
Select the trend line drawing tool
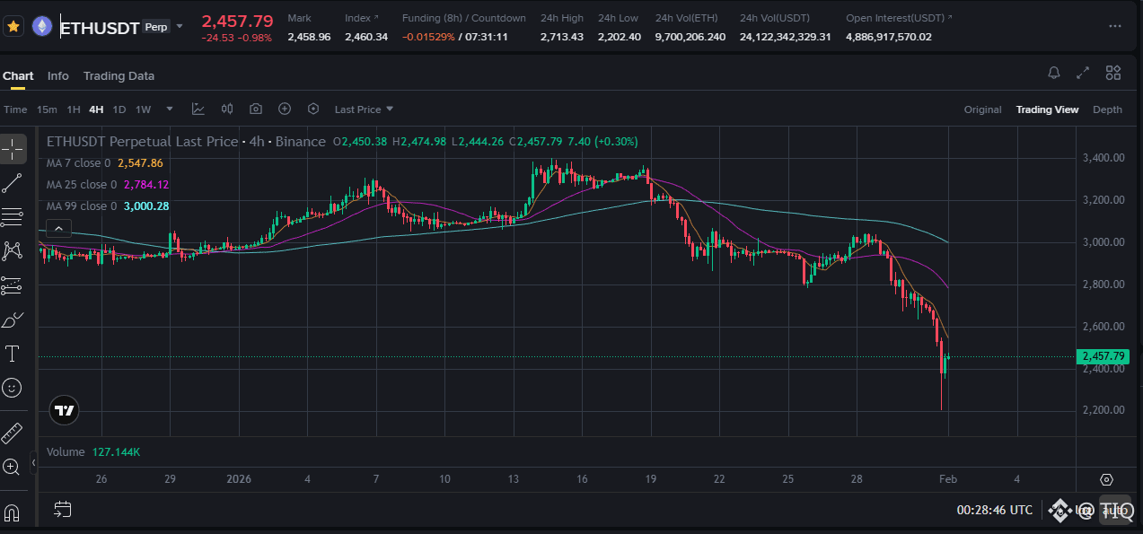(13, 183)
